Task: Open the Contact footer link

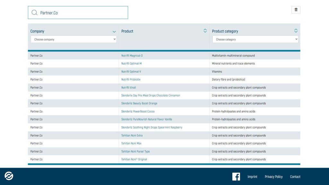Action: [295, 177]
